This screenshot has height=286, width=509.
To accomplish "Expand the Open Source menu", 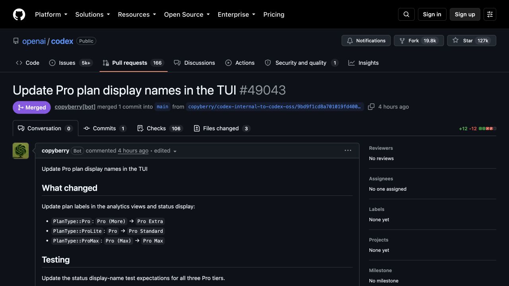I will pyautogui.click(x=187, y=14).
